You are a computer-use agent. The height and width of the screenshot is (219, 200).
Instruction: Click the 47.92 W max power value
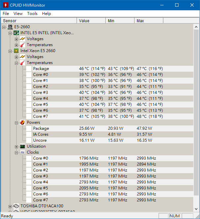[x=144, y=128]
